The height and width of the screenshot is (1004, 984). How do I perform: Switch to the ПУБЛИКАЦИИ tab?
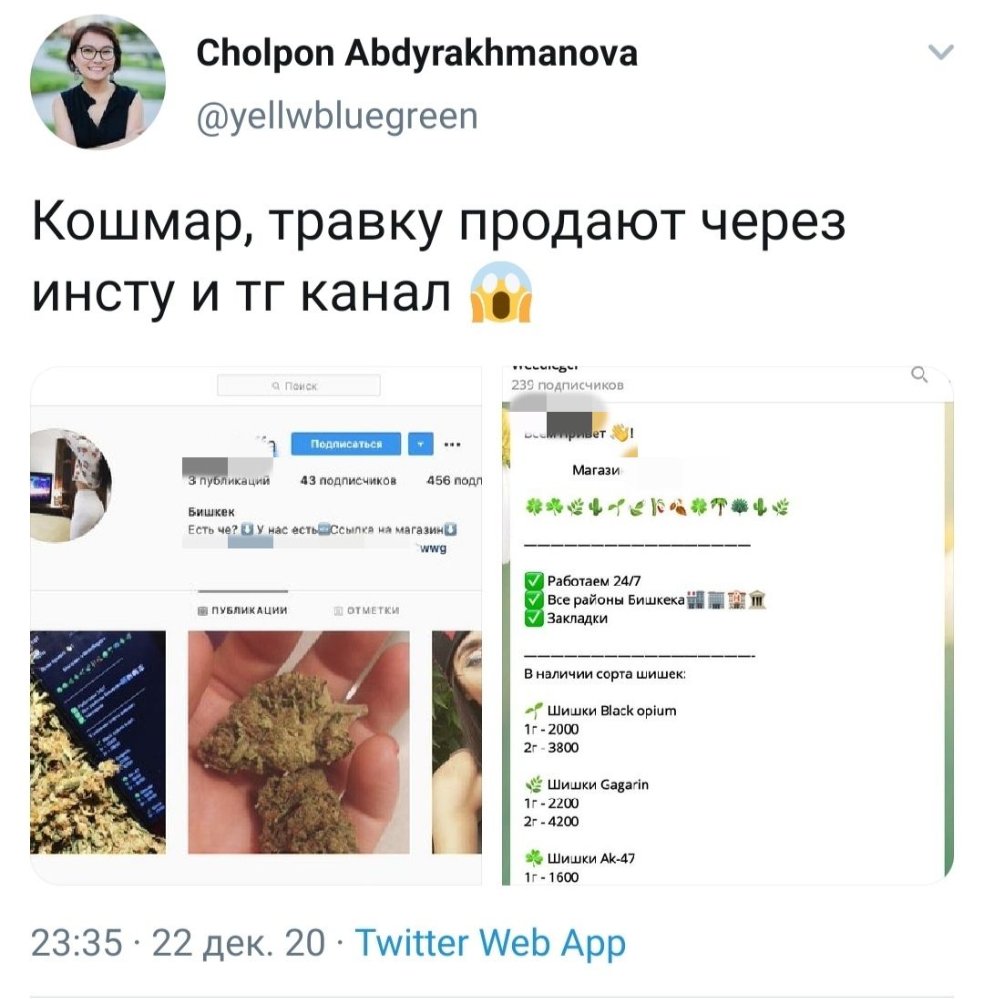[242, 610]
